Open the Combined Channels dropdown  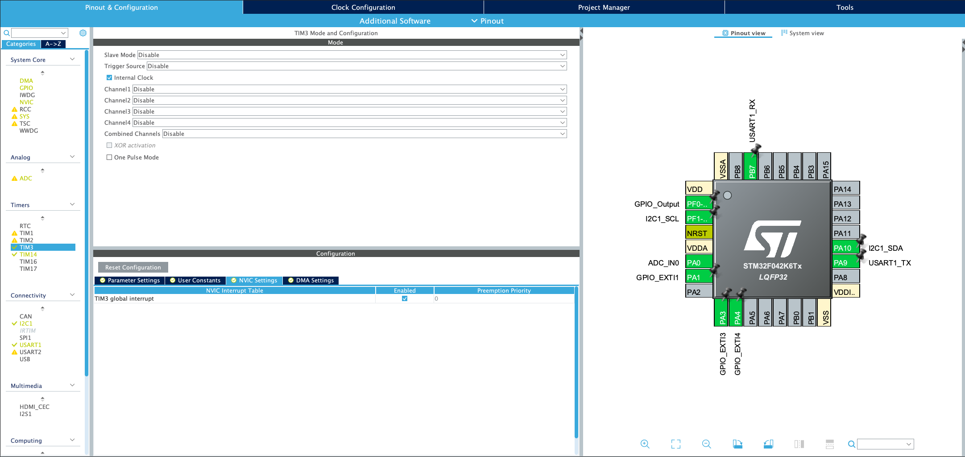pyautogui.click(x=364, y=134)
